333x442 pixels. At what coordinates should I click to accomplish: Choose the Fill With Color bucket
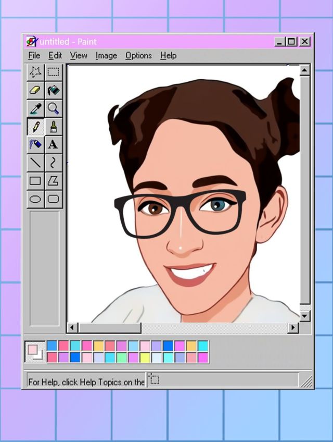pos(53,90)
